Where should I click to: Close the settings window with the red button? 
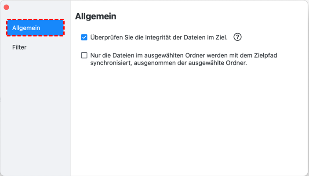6,7
